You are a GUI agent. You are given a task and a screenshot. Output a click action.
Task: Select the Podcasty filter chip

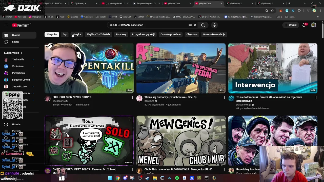tap(121, 34)
